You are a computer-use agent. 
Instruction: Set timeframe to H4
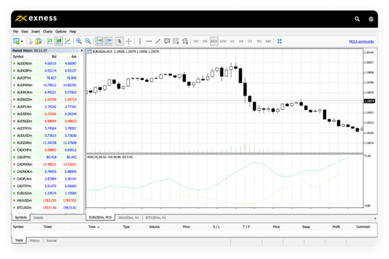(x=241, y=41)
